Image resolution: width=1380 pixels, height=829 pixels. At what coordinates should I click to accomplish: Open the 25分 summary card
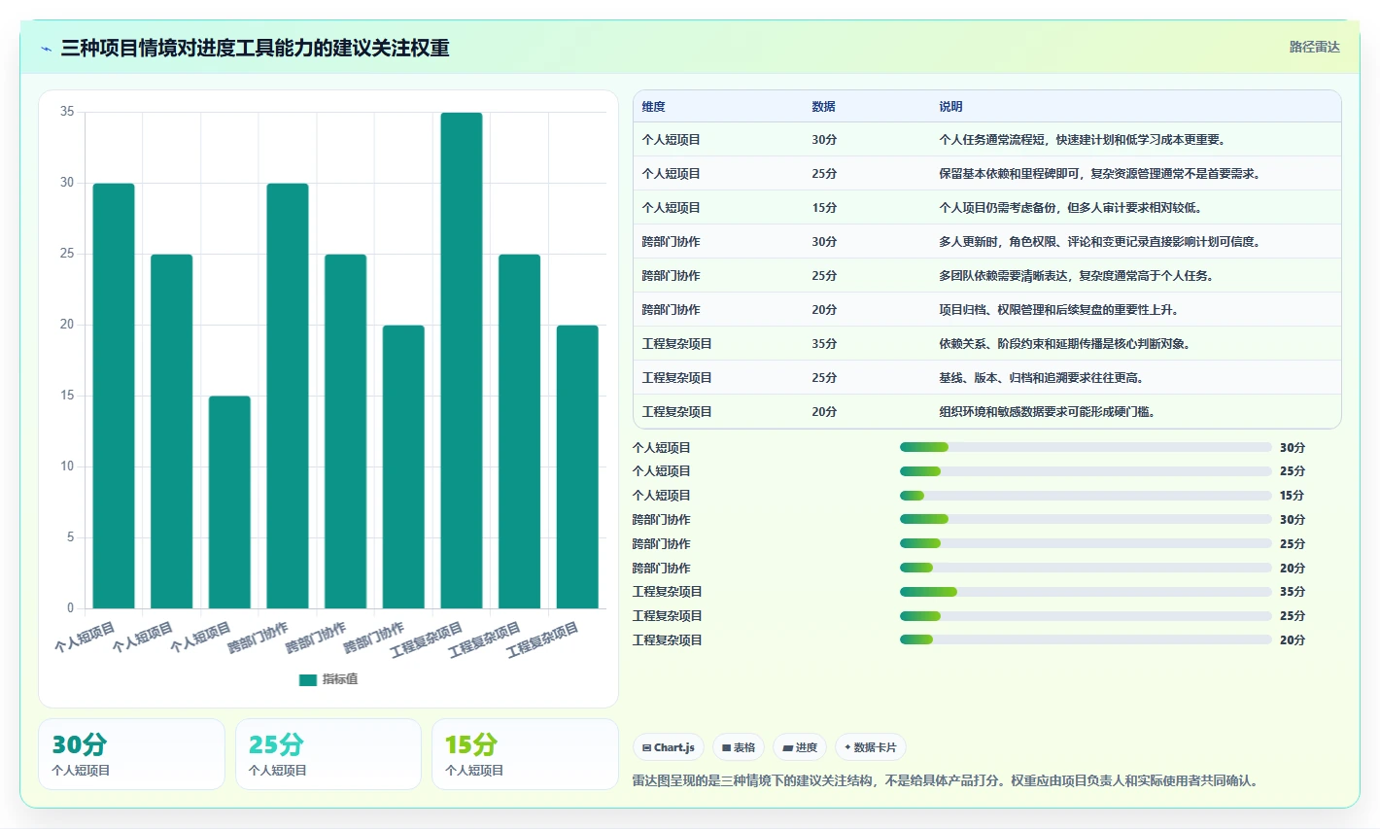click(x=328, y=754)
